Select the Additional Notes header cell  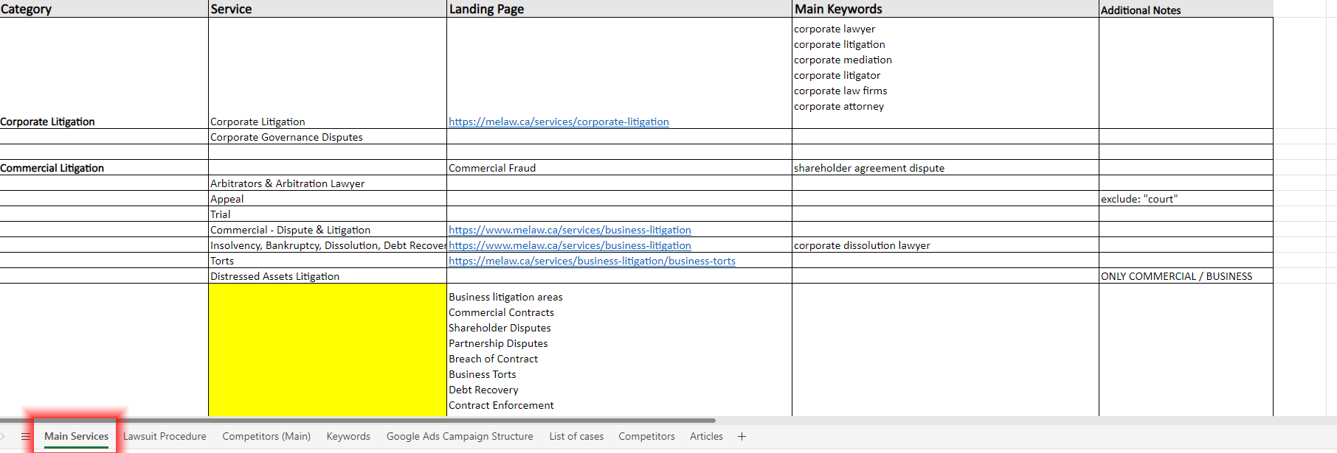tap(1186, 9)
